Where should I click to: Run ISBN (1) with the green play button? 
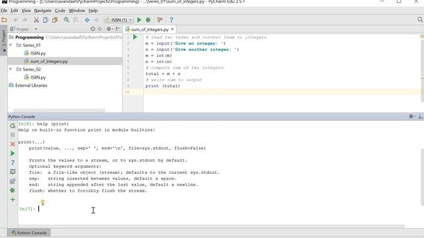pyautogui.click(x=139, y=20)
